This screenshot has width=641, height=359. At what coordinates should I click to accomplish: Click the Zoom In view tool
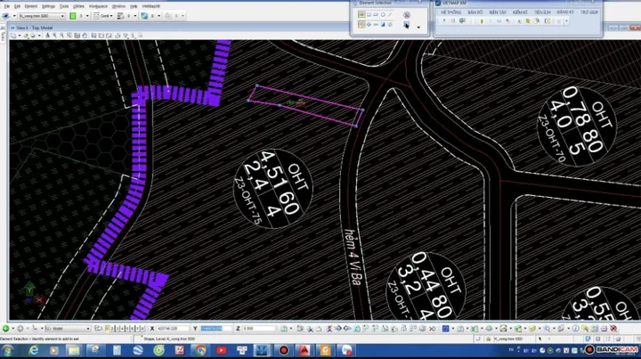point(55,36)
